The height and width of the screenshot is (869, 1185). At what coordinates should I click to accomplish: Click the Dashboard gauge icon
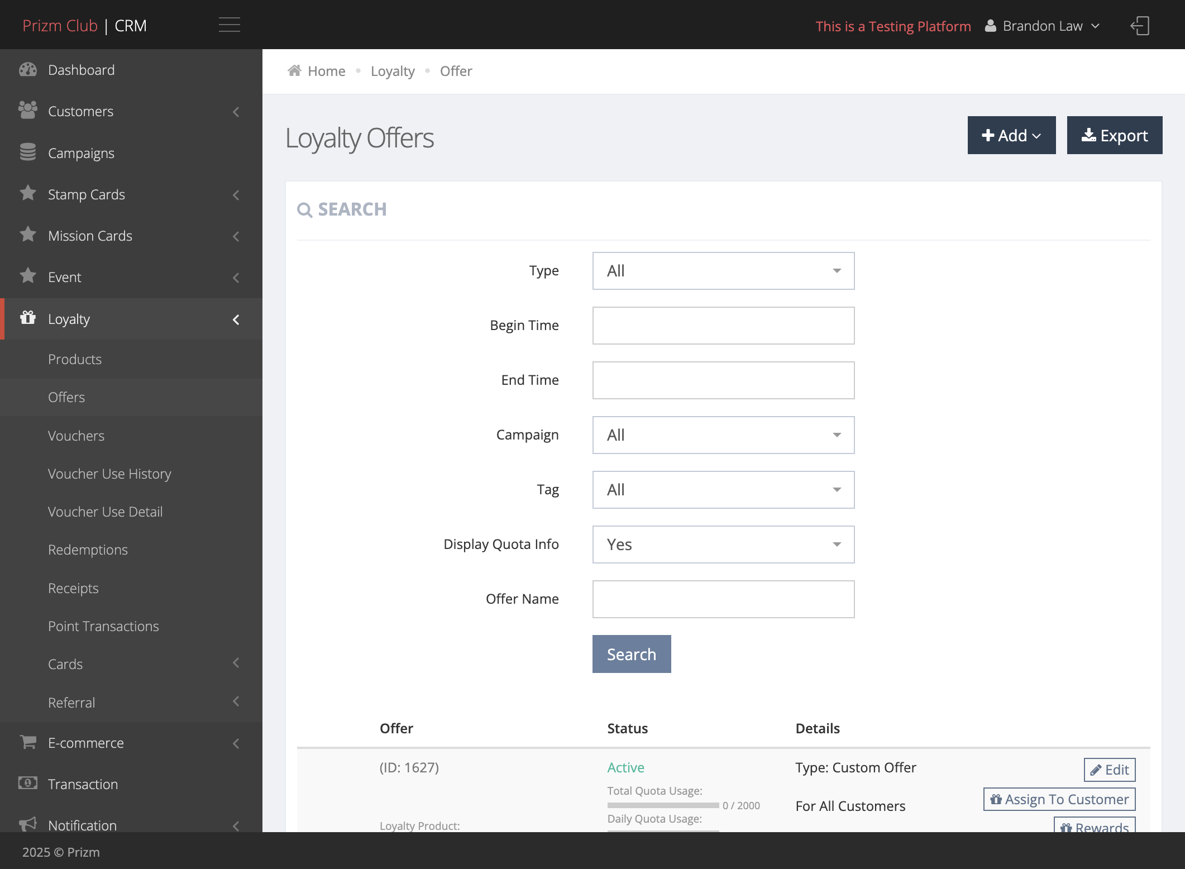point(28,70)
